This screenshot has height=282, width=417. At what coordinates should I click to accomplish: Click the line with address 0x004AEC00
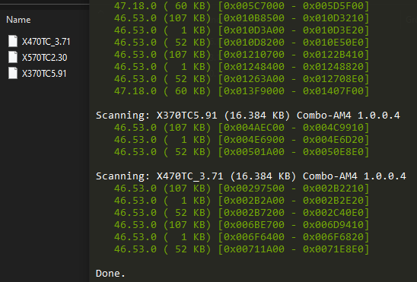click(241, 128)
